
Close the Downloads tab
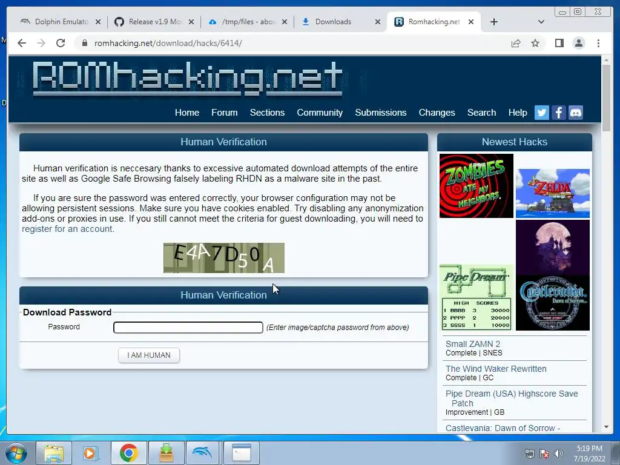pos(378,22)
